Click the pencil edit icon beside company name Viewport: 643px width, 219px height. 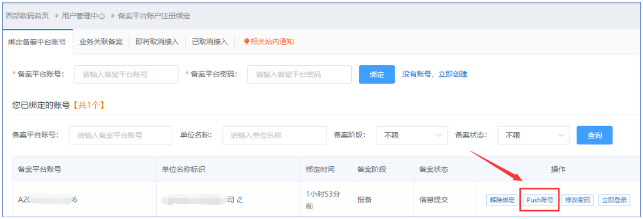click(x=240, y=200)
